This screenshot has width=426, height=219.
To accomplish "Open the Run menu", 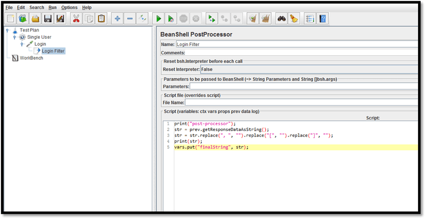I will [x=52, y=7].
